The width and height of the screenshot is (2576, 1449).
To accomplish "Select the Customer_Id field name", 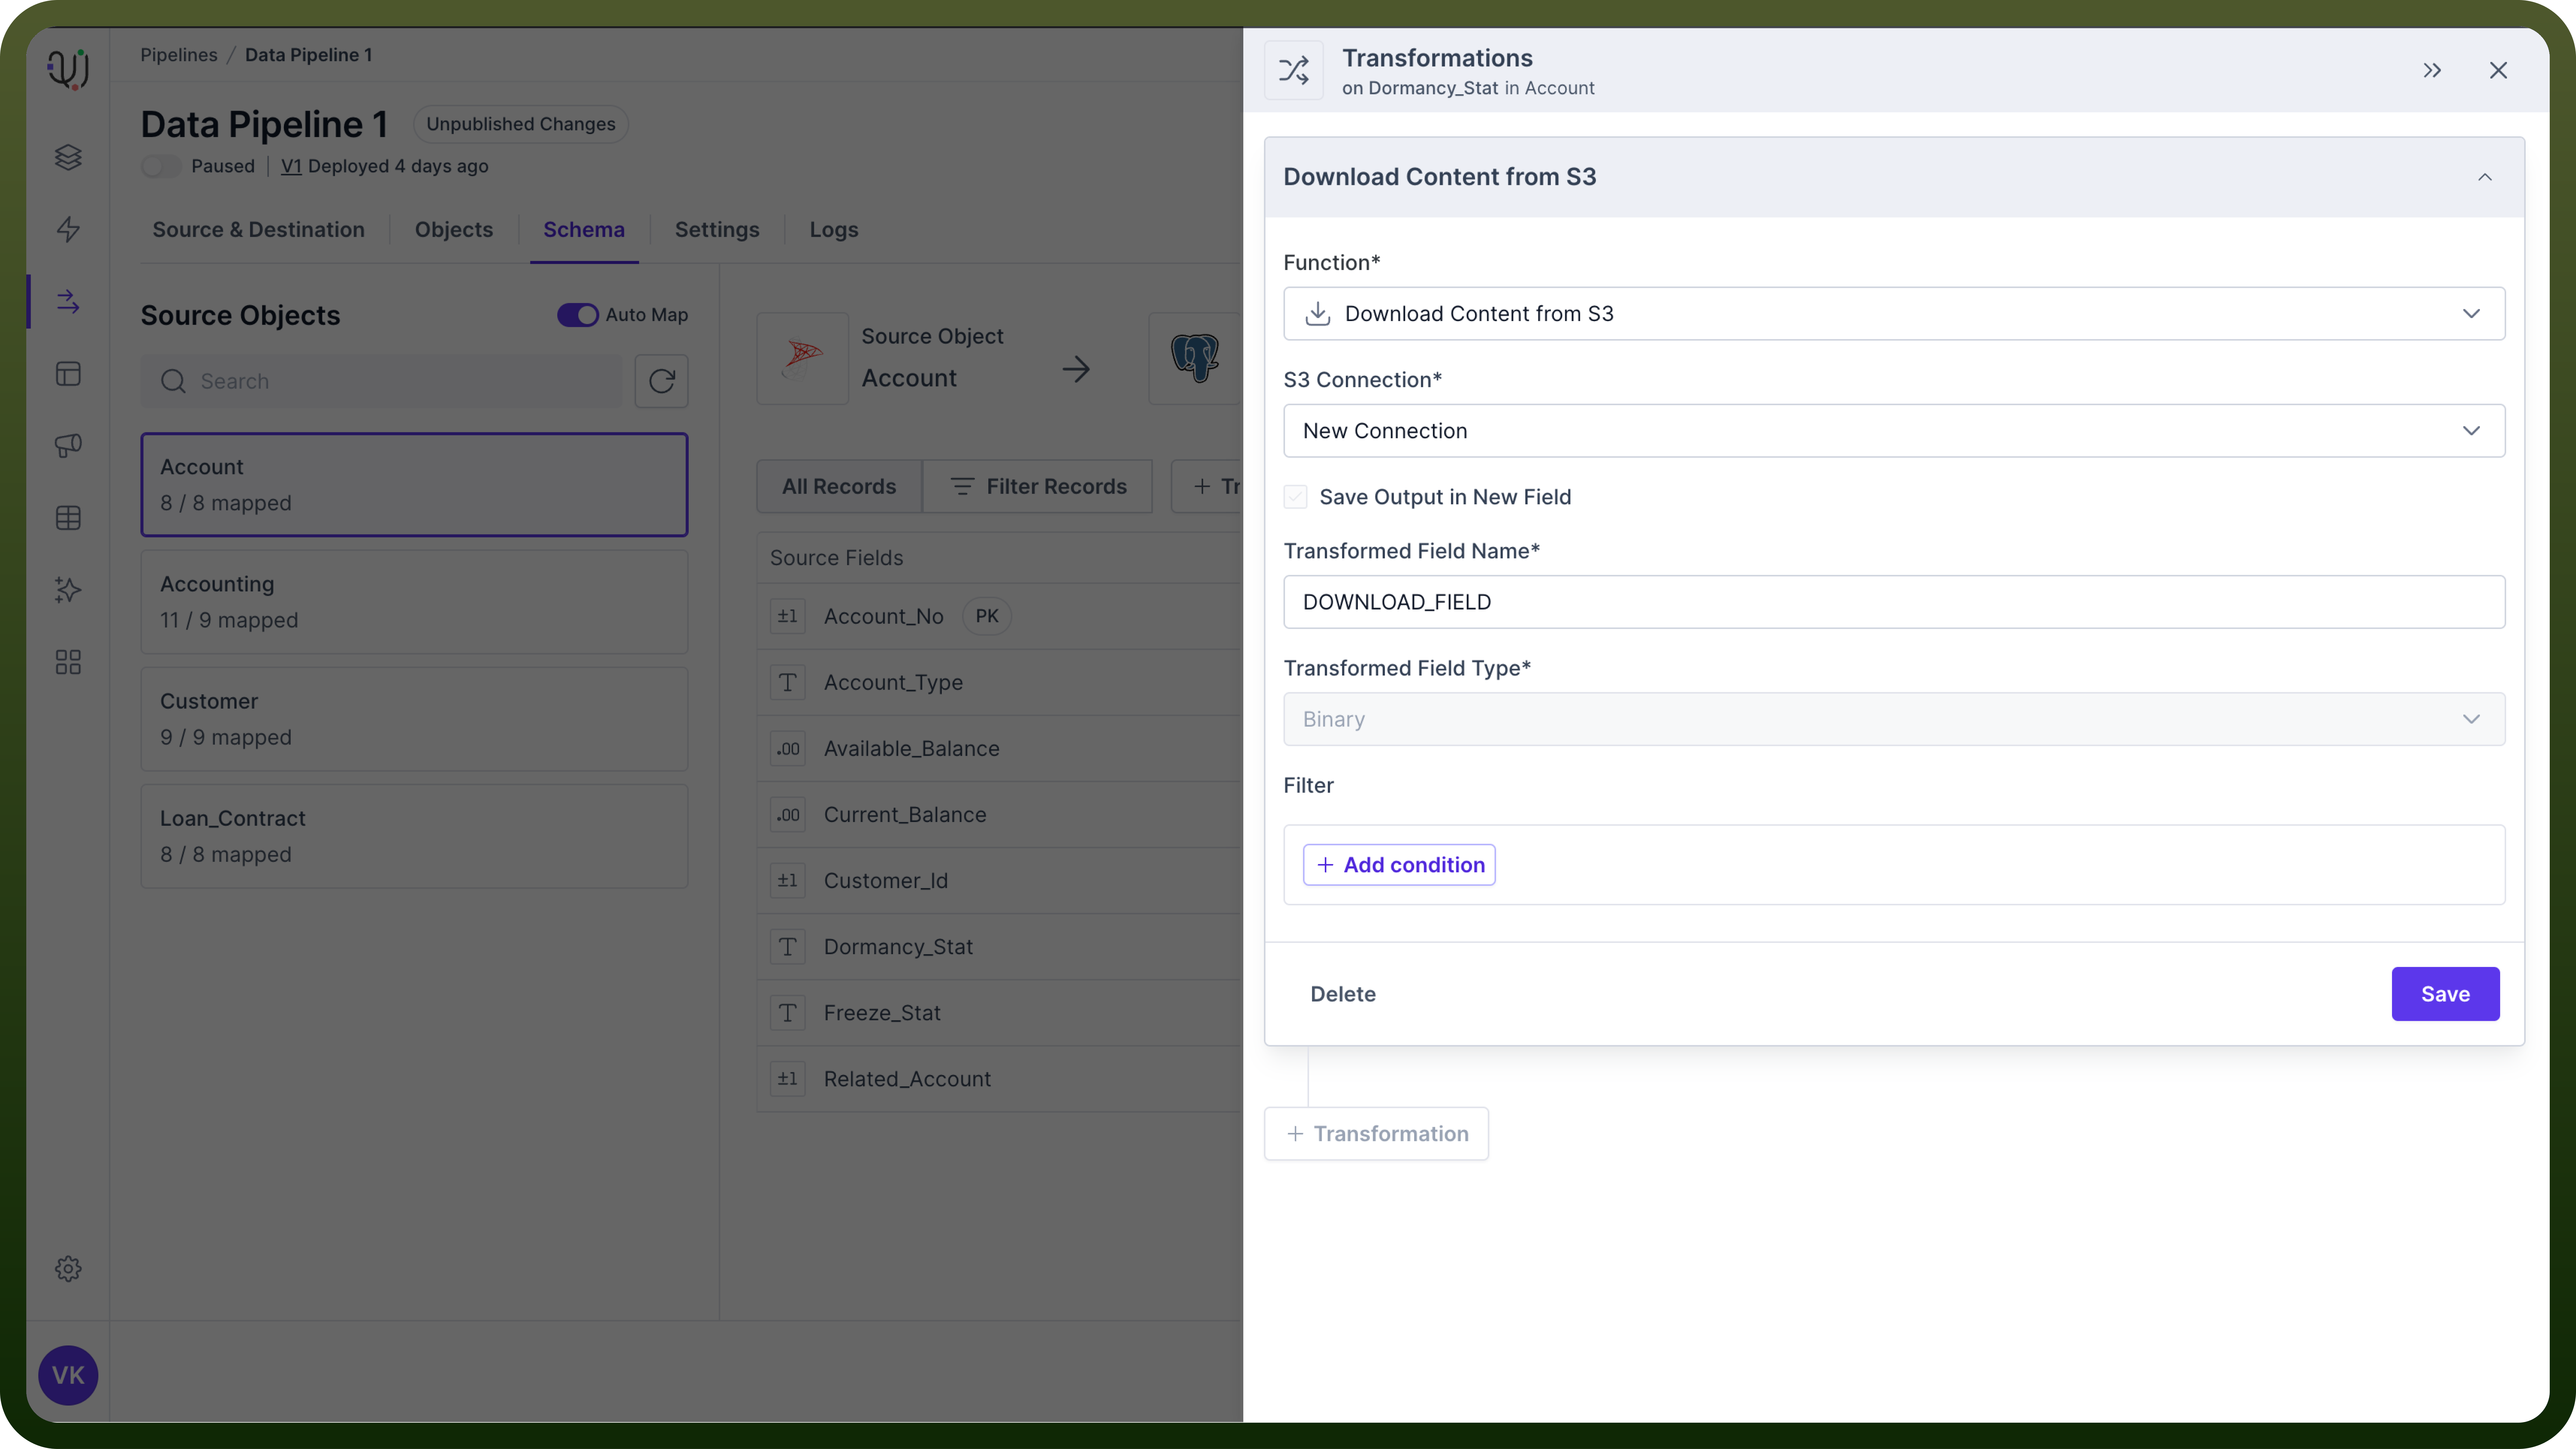I will click(x=886, y=881).
